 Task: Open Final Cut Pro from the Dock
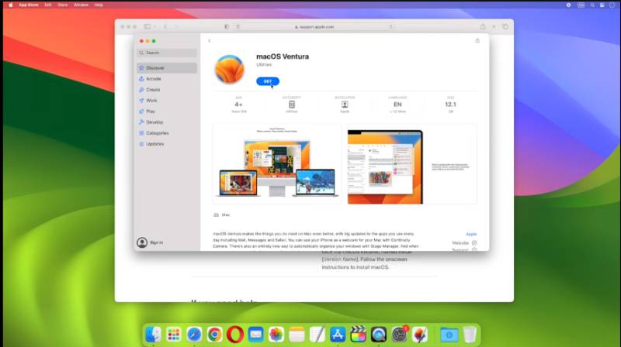[358, 335]
